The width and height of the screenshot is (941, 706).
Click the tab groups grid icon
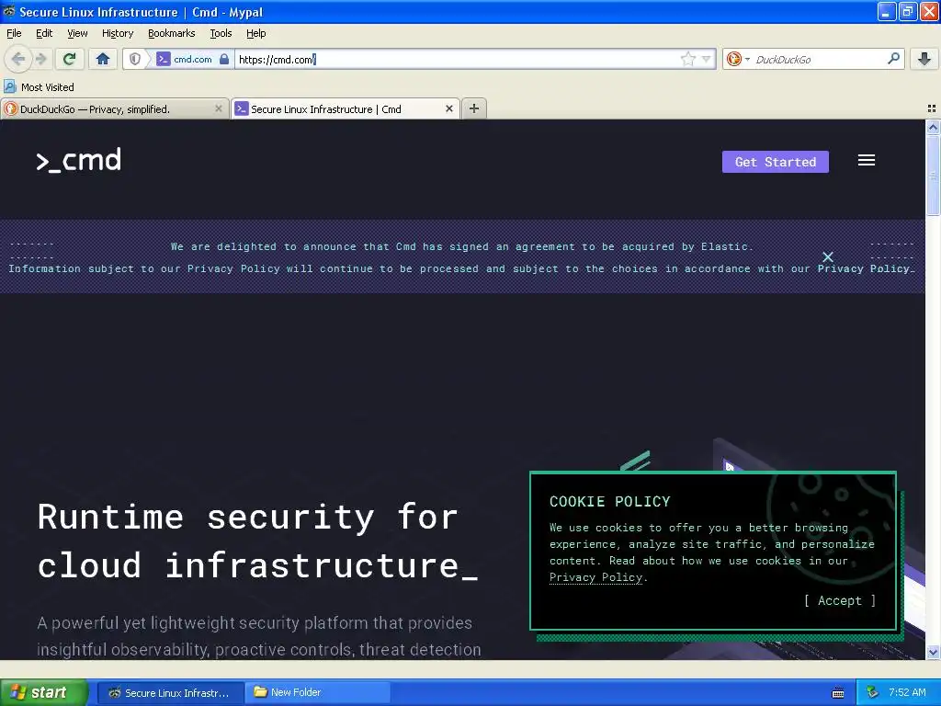coord(932,108)
